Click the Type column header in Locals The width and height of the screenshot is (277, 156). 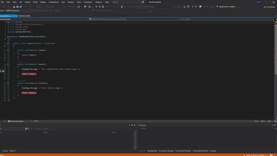pos(113,132)
